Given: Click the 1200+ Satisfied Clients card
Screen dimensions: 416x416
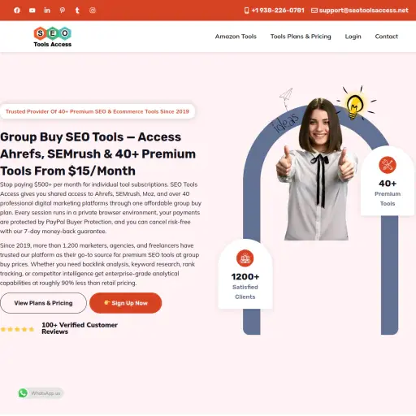Looking at the screenshot, I should 245,274.
